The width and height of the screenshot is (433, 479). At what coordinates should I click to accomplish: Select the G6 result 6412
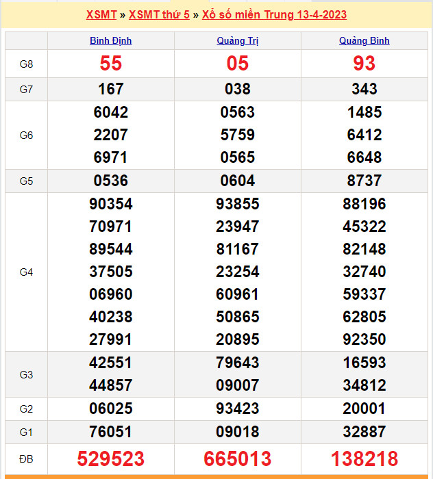click(x=364, y=135)
